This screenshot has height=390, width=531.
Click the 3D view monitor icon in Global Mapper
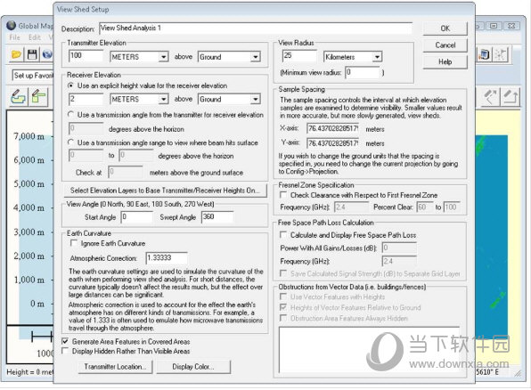pyautogui.click(x=484, y=54)
